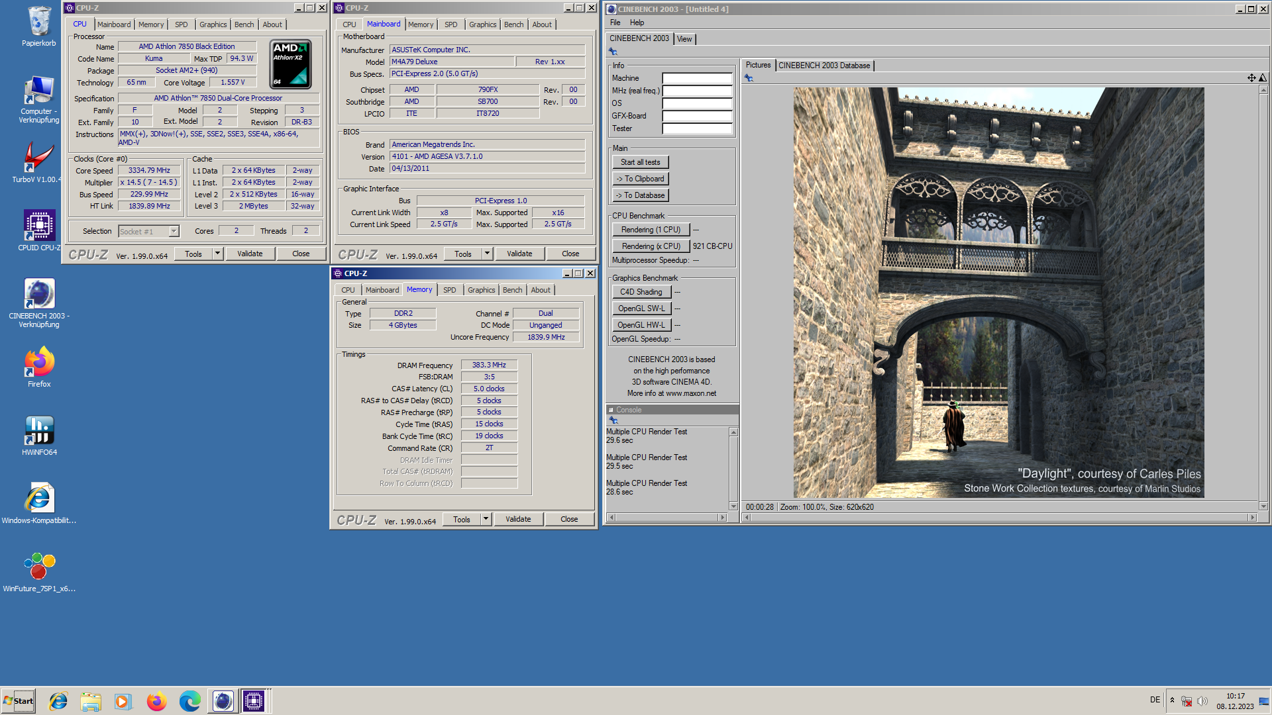The width and height of the screenshot is (1272, 715).
Task: Click pin icon in Console panel
Action: tap(613, 420)
